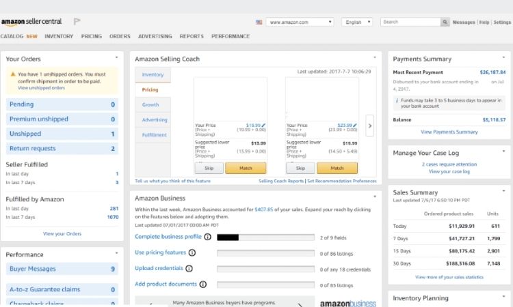The image size is (513, 307).
Task: Select the Fulfillment tab in Selling Coach
Action: coord(153,135)
